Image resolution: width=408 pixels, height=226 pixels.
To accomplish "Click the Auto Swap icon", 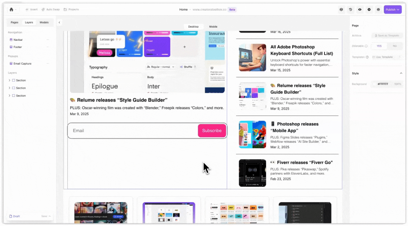I will click(x=43, y=10).
